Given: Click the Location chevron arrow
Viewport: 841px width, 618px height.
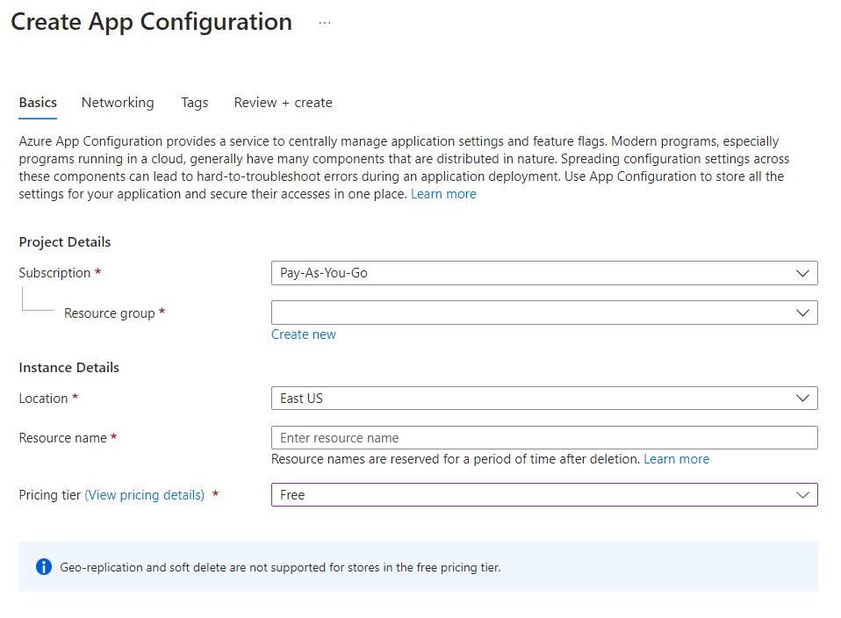Looking at the screenshot, I should pos(802,399).
